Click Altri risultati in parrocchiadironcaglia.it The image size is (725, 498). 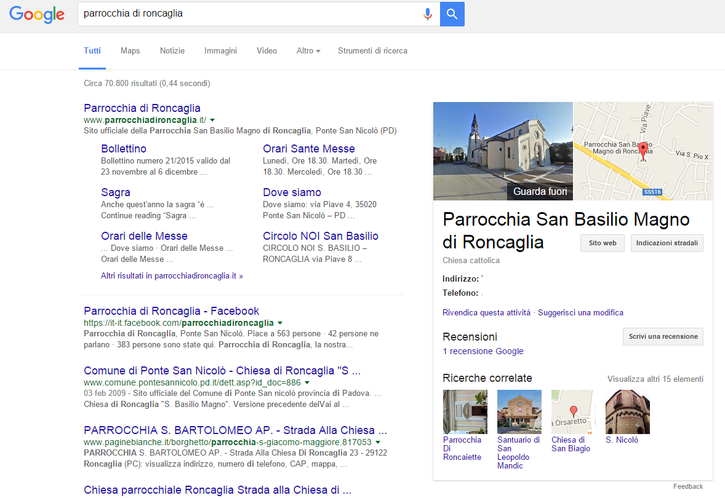[x=172, y=276]
